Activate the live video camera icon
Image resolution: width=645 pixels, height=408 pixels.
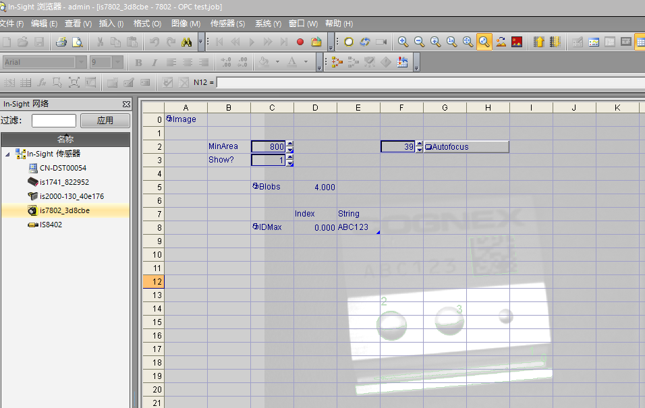380,42
